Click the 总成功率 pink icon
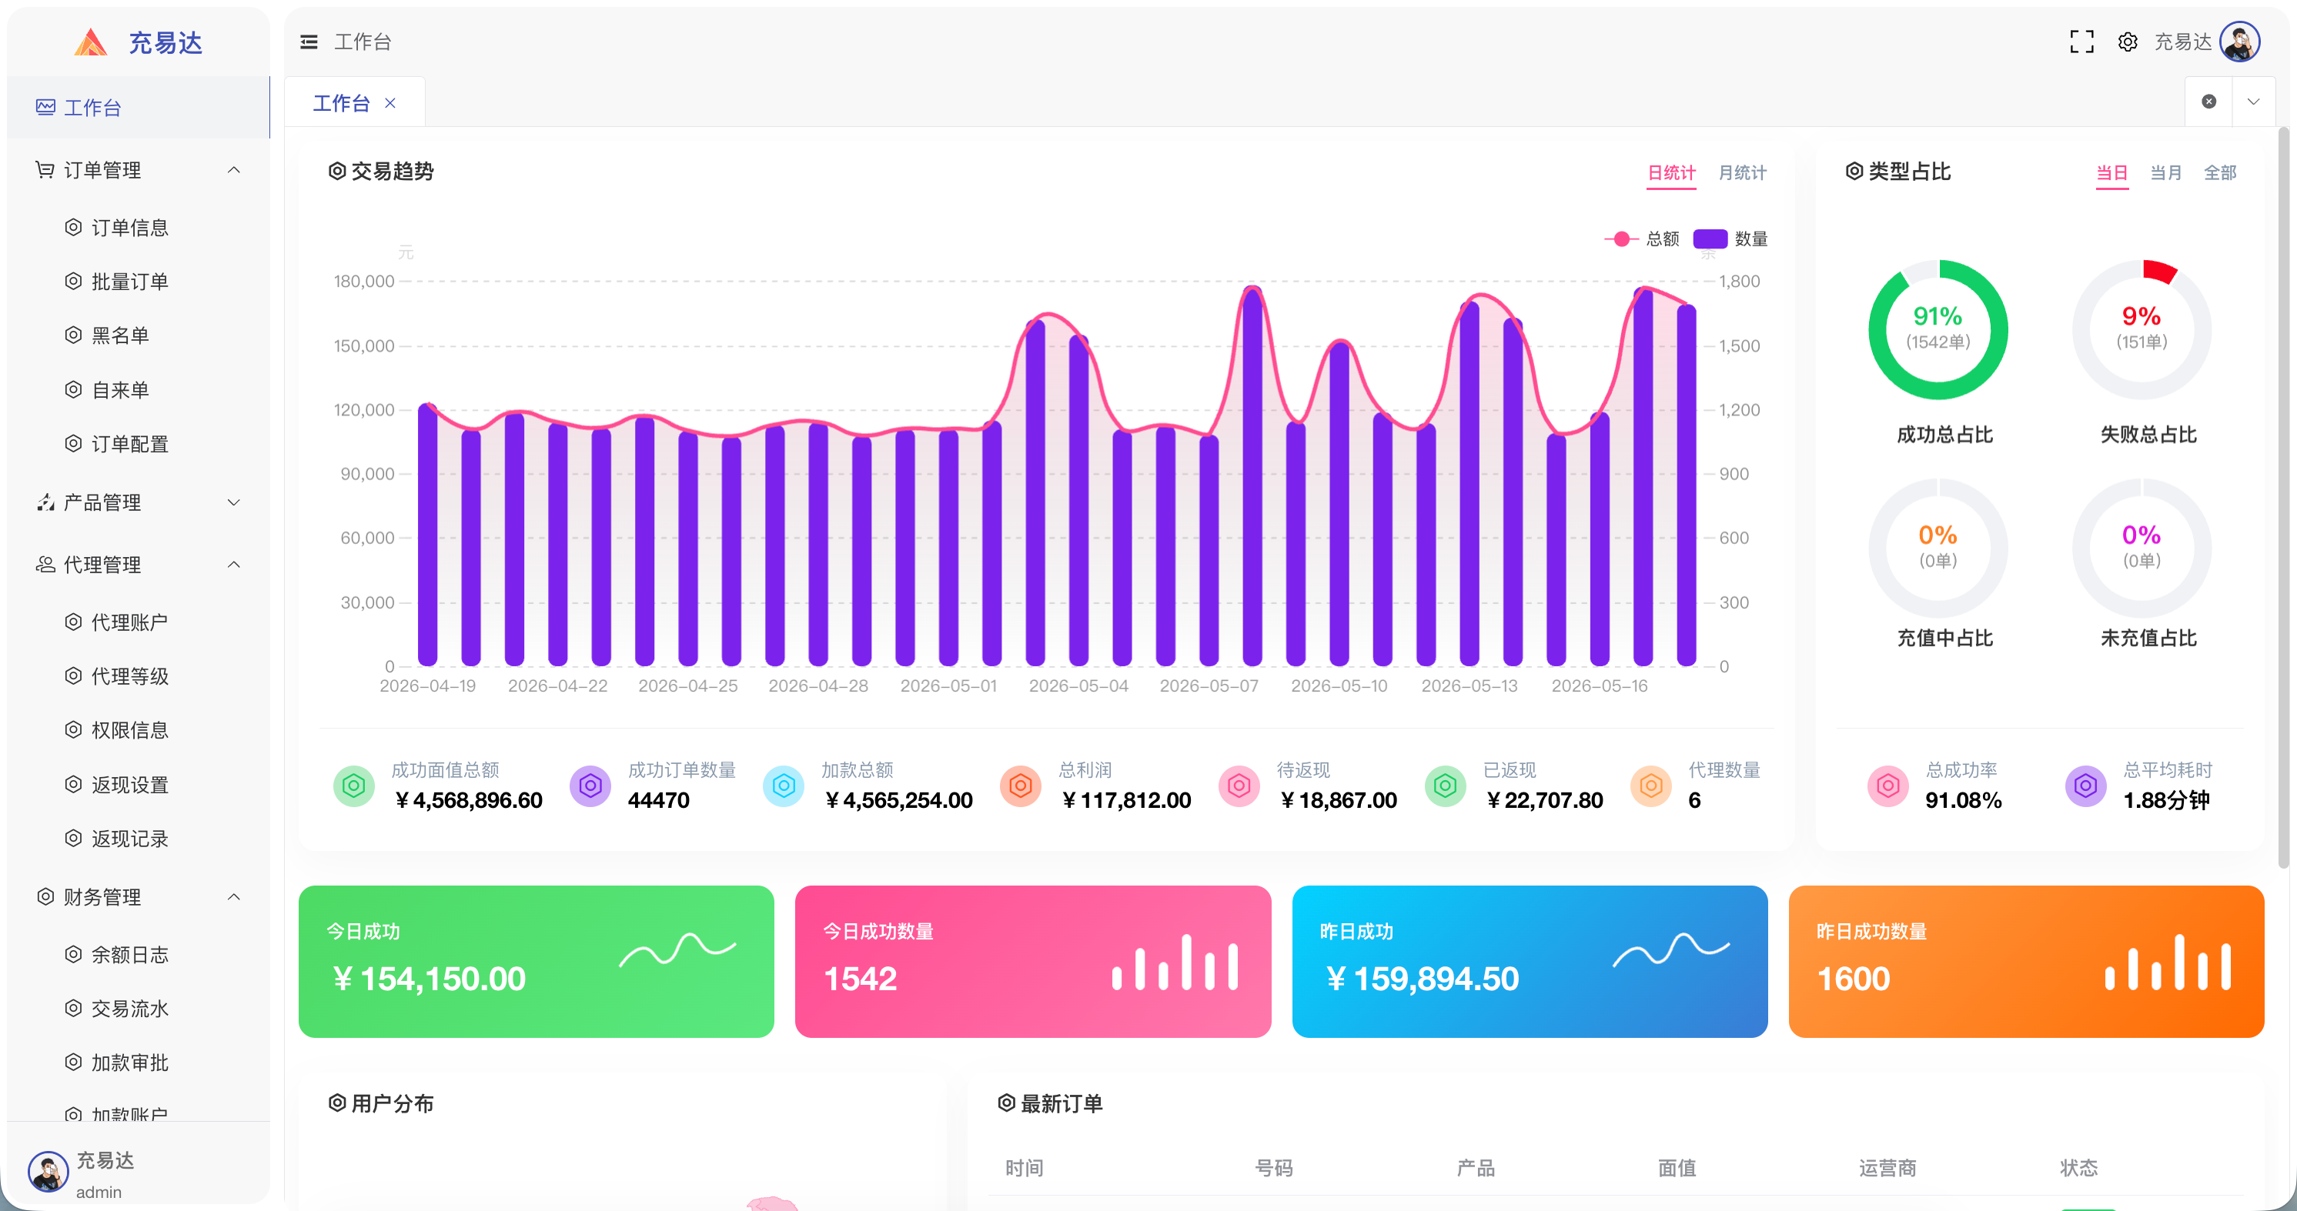The width and height of the screenshot is (2297, 1211). [1887, 786]
